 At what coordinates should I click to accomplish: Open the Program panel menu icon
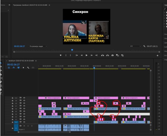point(49,5)
